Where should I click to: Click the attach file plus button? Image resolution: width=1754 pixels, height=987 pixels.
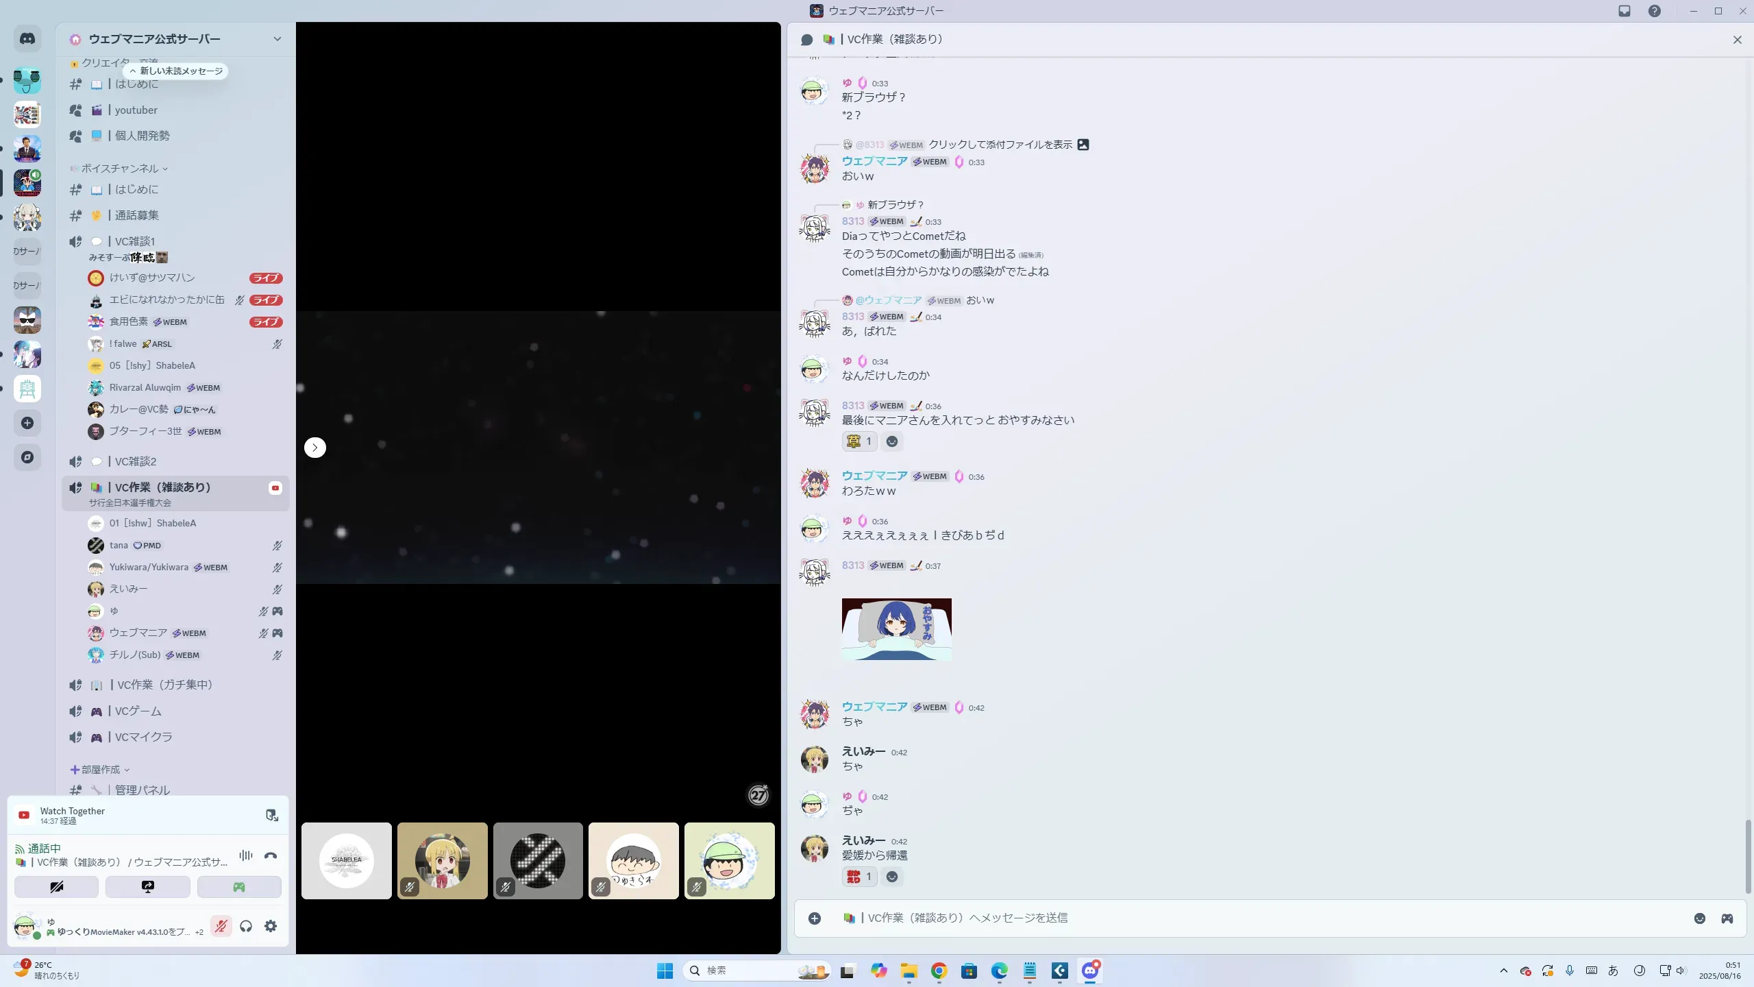[814, 918]
